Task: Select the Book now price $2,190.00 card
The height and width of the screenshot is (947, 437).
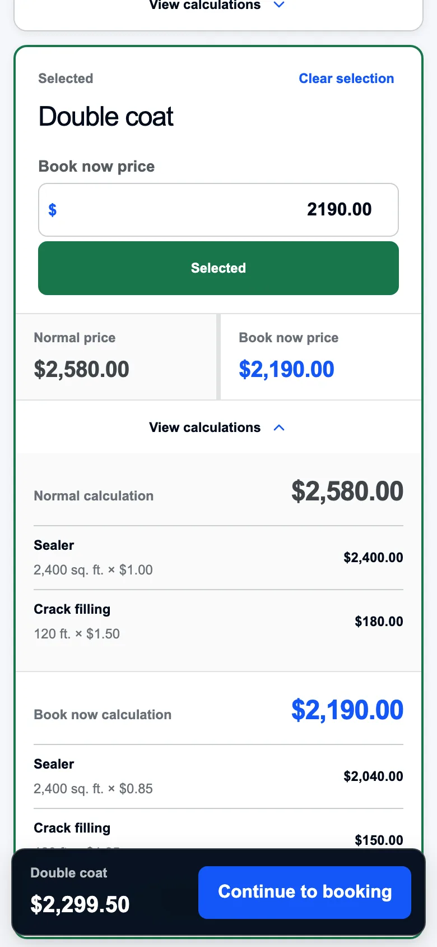Action: [321, 357]
